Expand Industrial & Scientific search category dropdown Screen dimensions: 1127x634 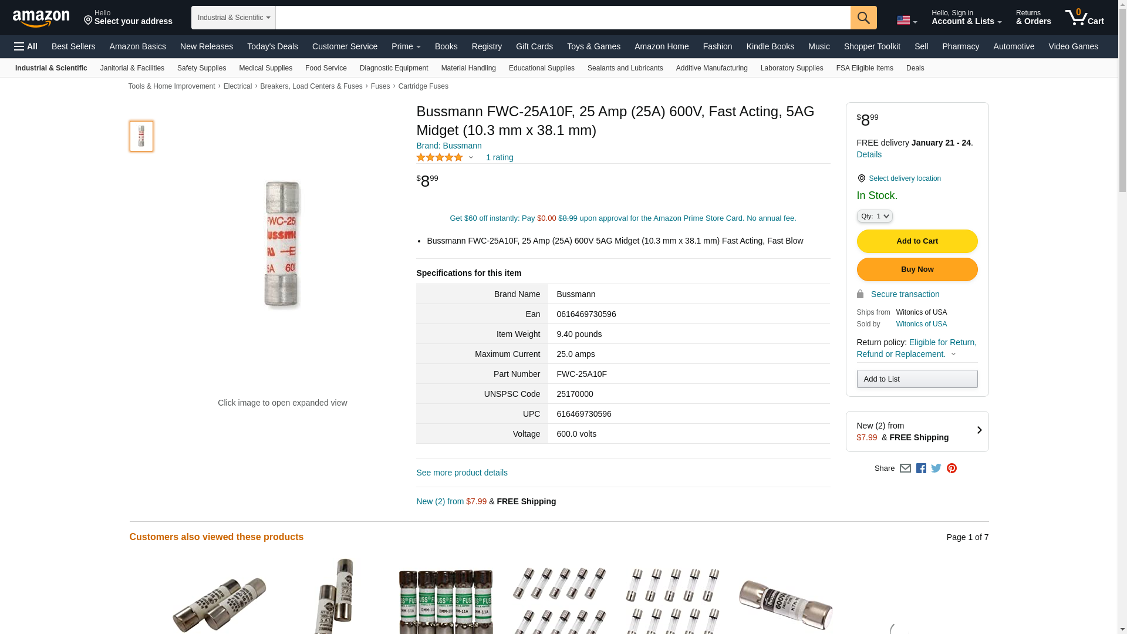click(x=234, y=18)
